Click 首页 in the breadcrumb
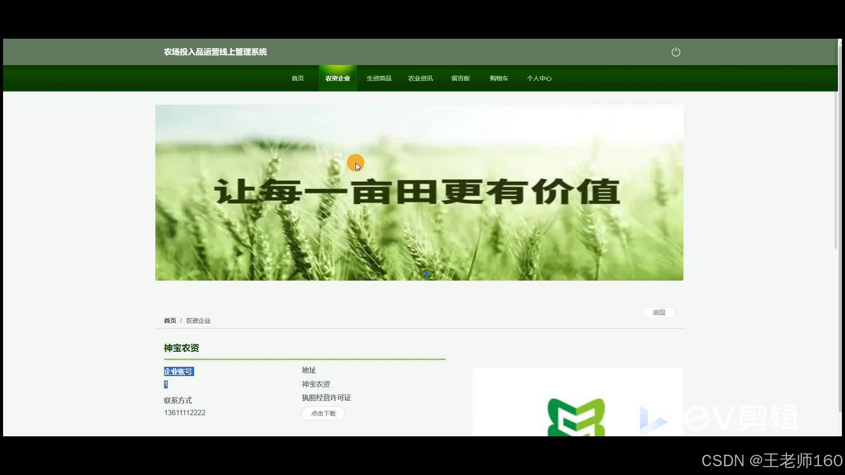 [170, 321]
